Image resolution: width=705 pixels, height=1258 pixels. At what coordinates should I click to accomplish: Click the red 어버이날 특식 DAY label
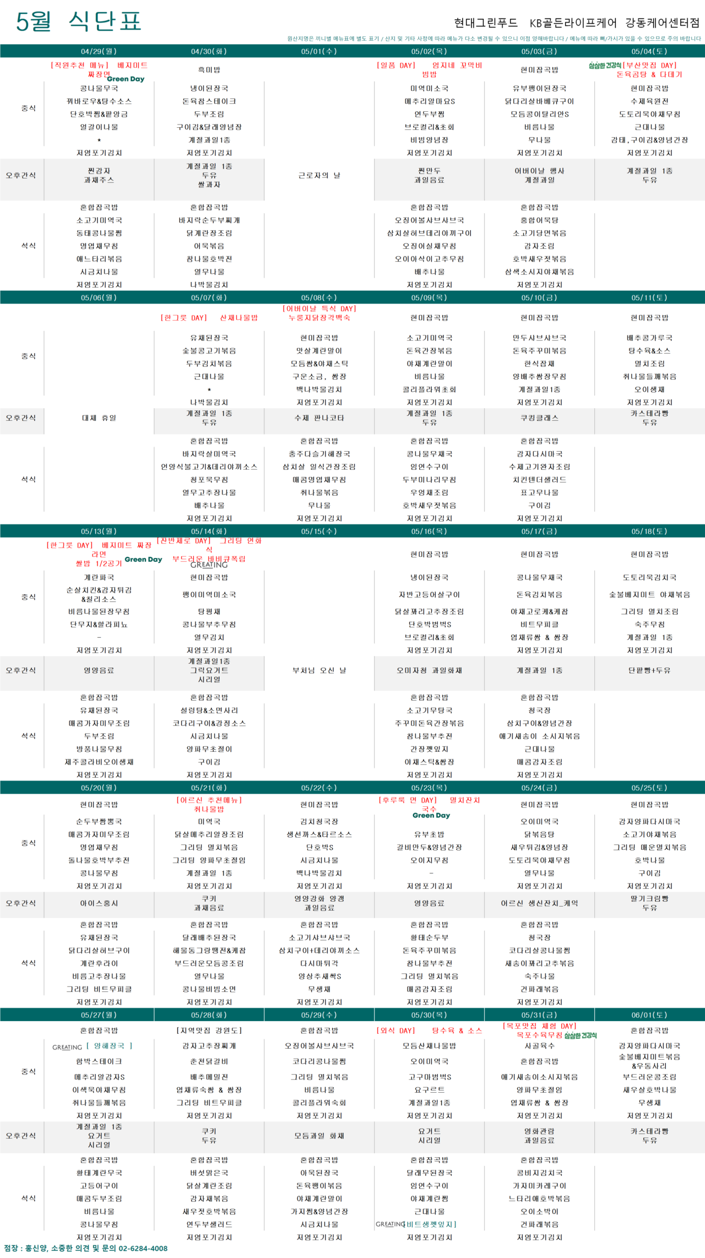[x=319, y=308]
